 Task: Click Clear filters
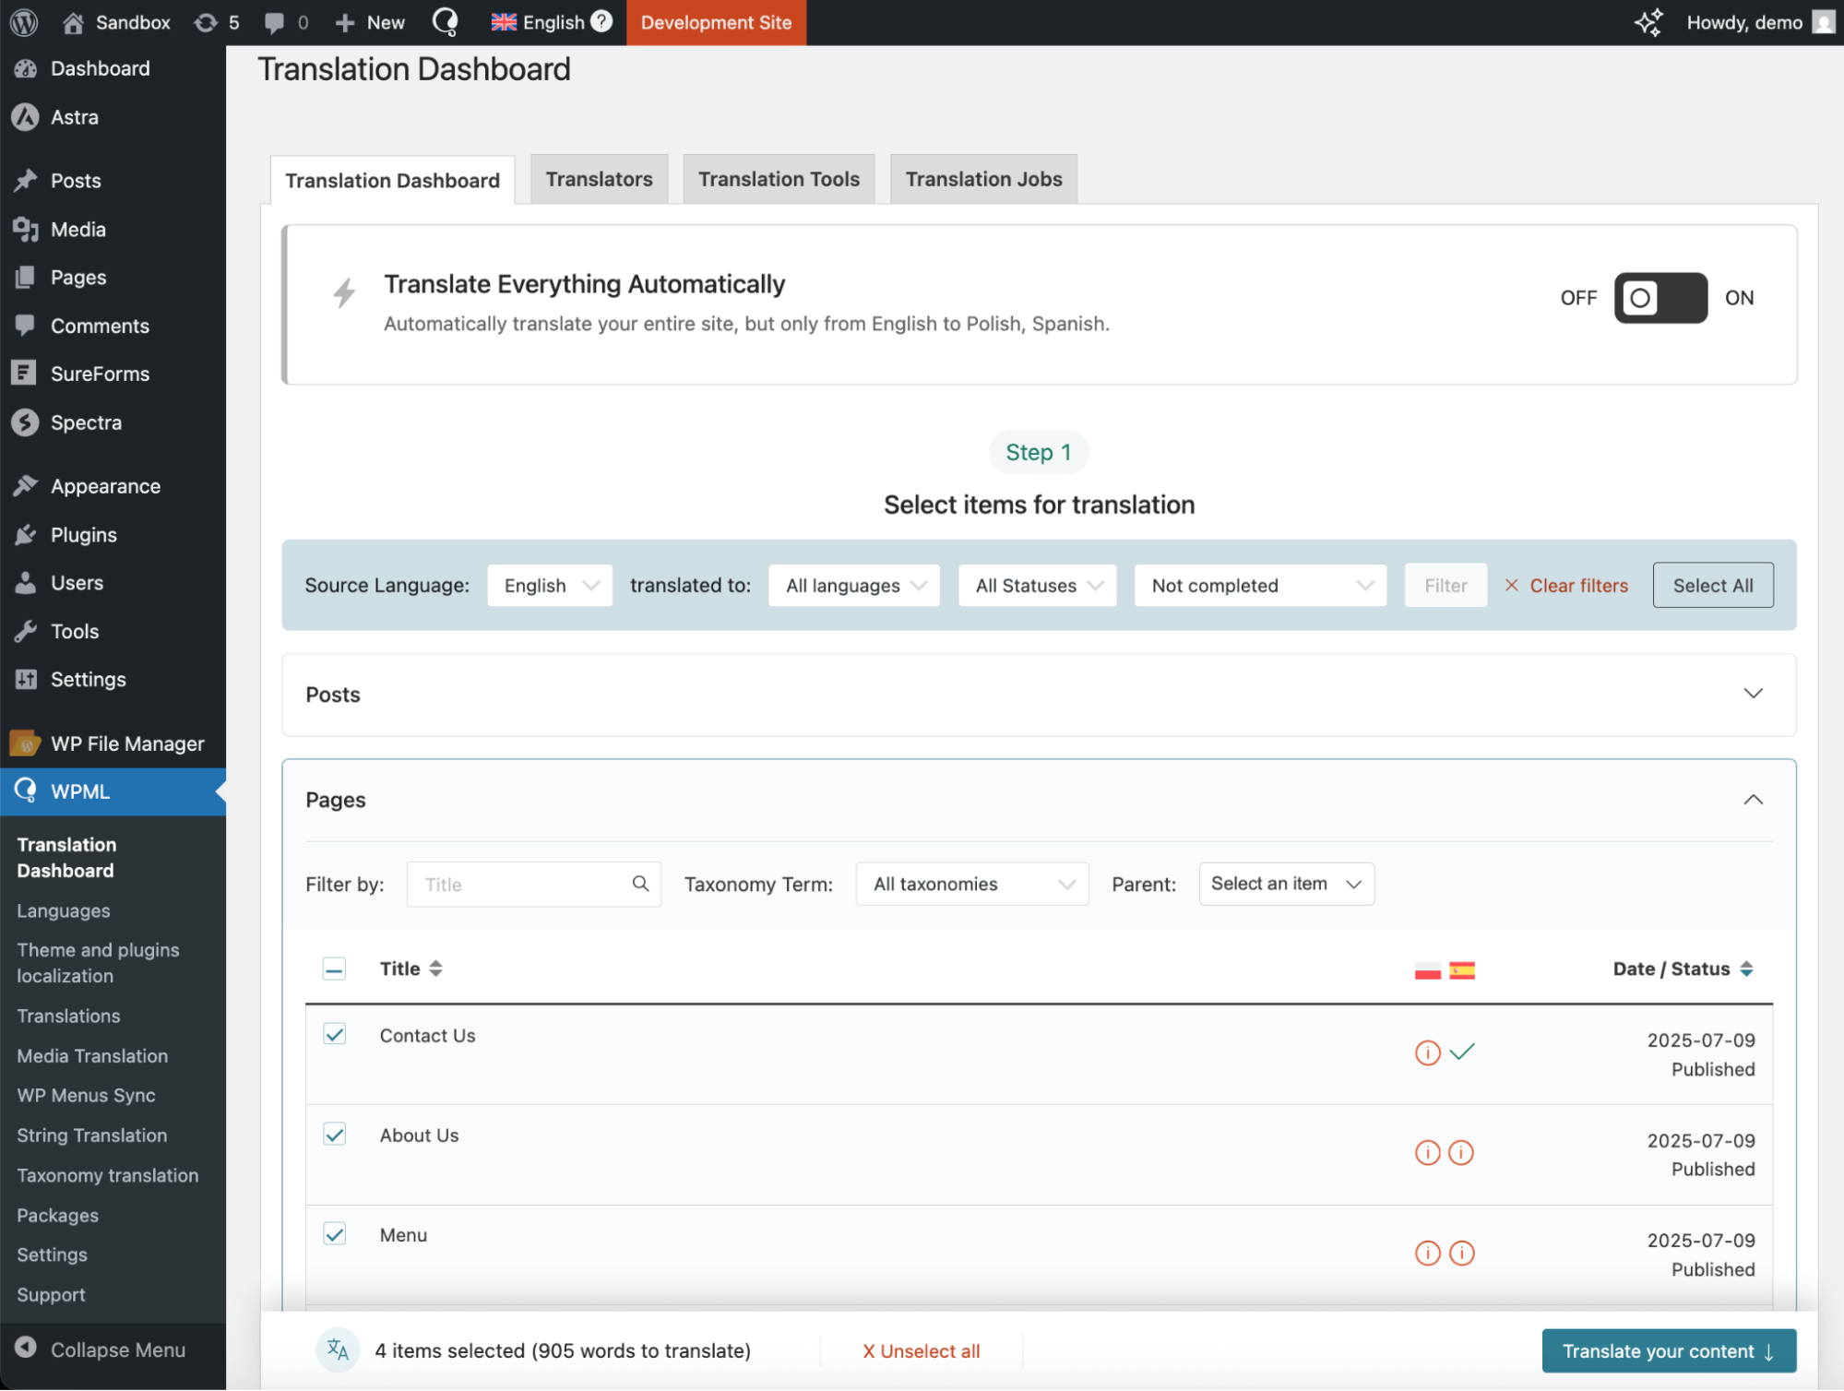(1566, 586)
